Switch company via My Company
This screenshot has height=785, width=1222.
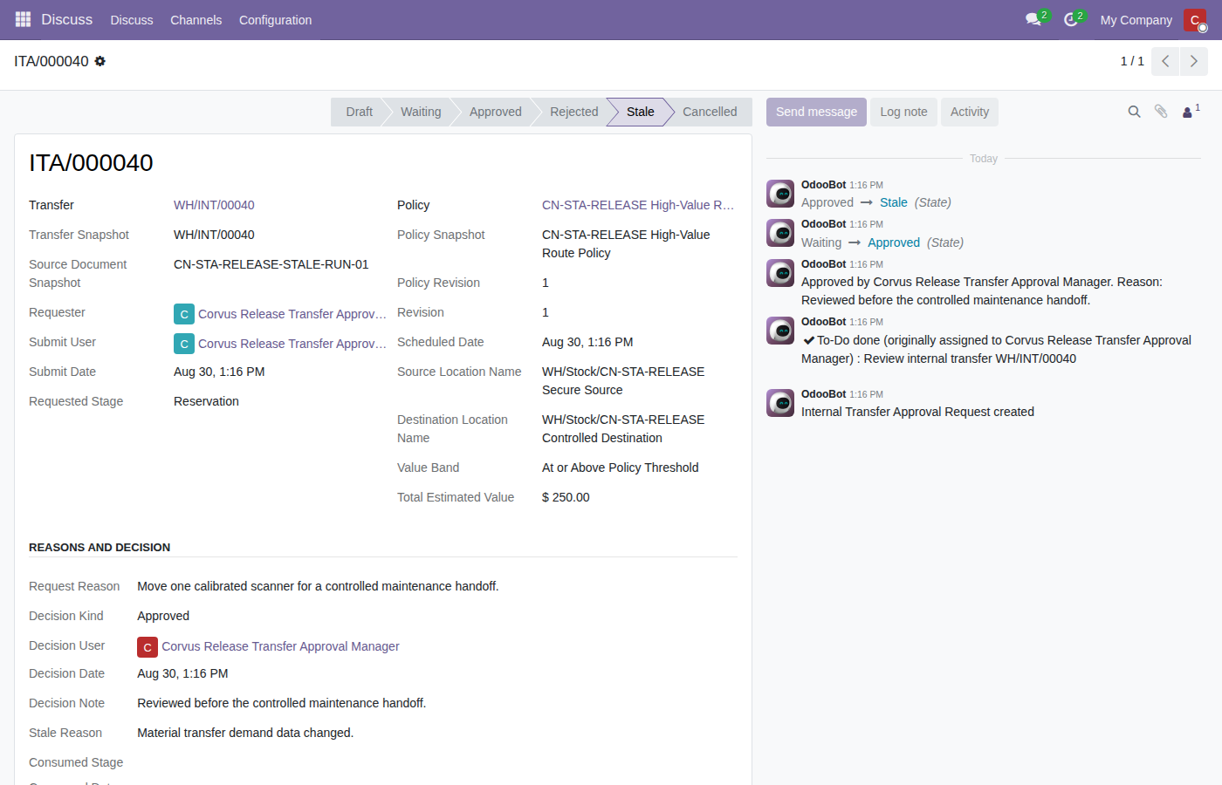pyautogui.click(x=1136, y=19)
